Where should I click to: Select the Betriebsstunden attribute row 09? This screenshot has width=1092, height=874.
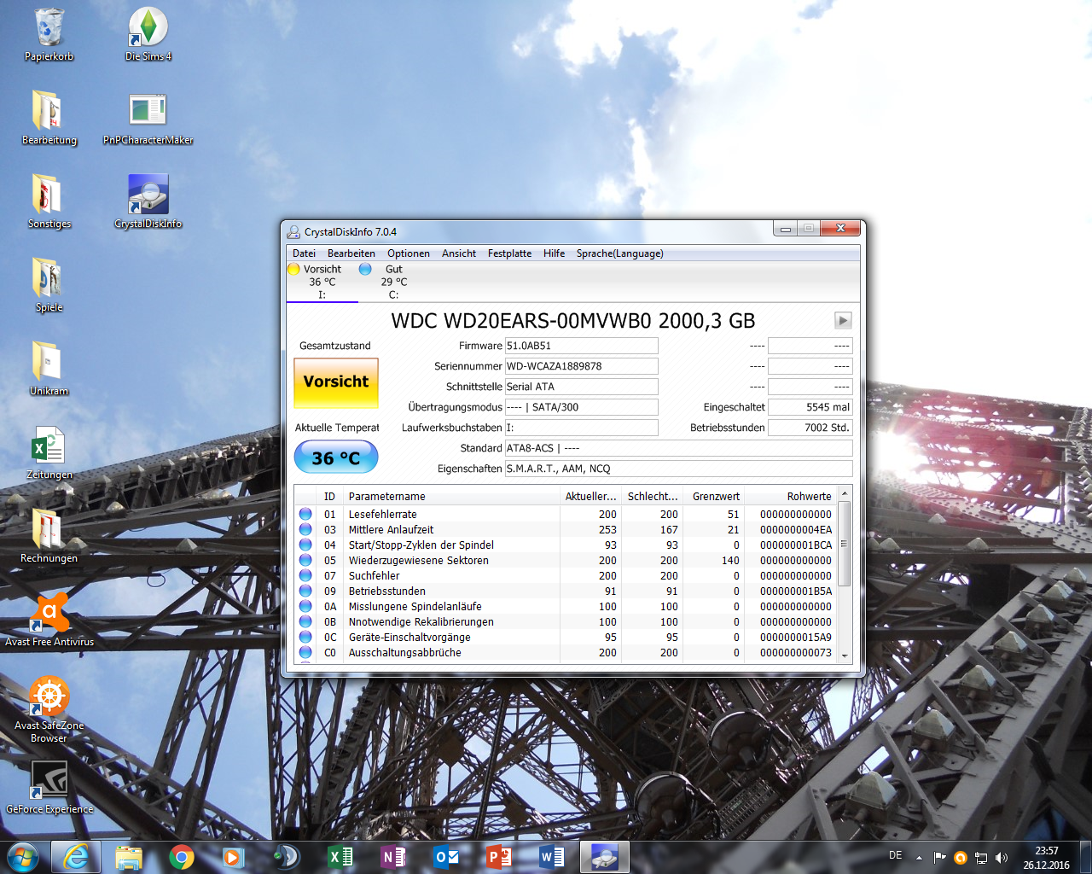pyautogui.click(x=566, y=591)
